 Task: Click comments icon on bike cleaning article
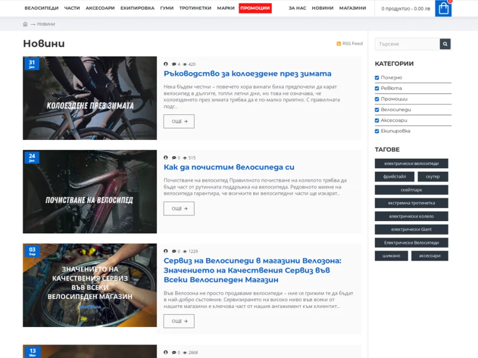pos(174,157)
